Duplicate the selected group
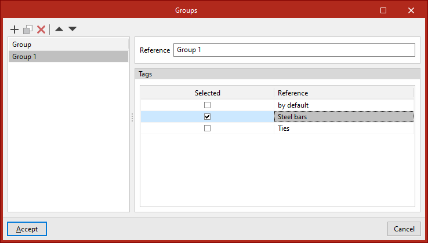Viewport: 428px width, 243px height. [28, 29]
